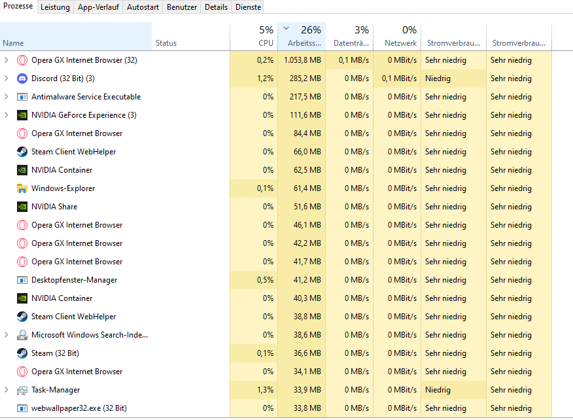Sort by the CPU column header

click(254, 36)
